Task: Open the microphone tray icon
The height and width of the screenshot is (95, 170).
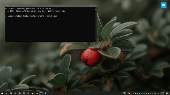Action: [x=146, y=93]
